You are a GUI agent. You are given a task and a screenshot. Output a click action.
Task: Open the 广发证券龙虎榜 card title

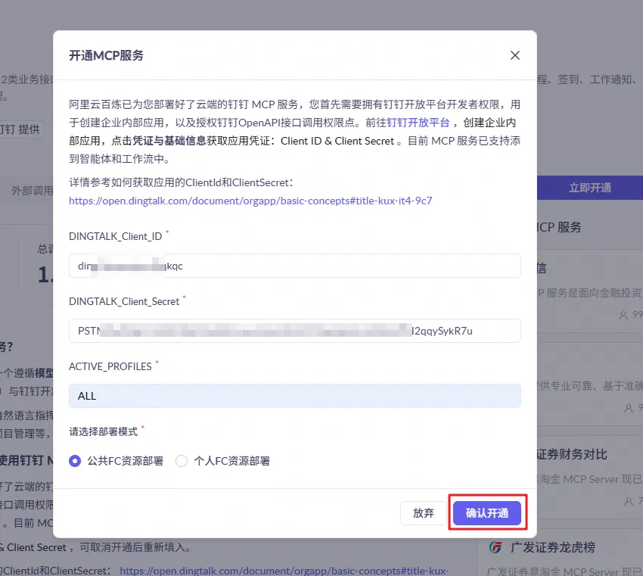tap(552, 547)
